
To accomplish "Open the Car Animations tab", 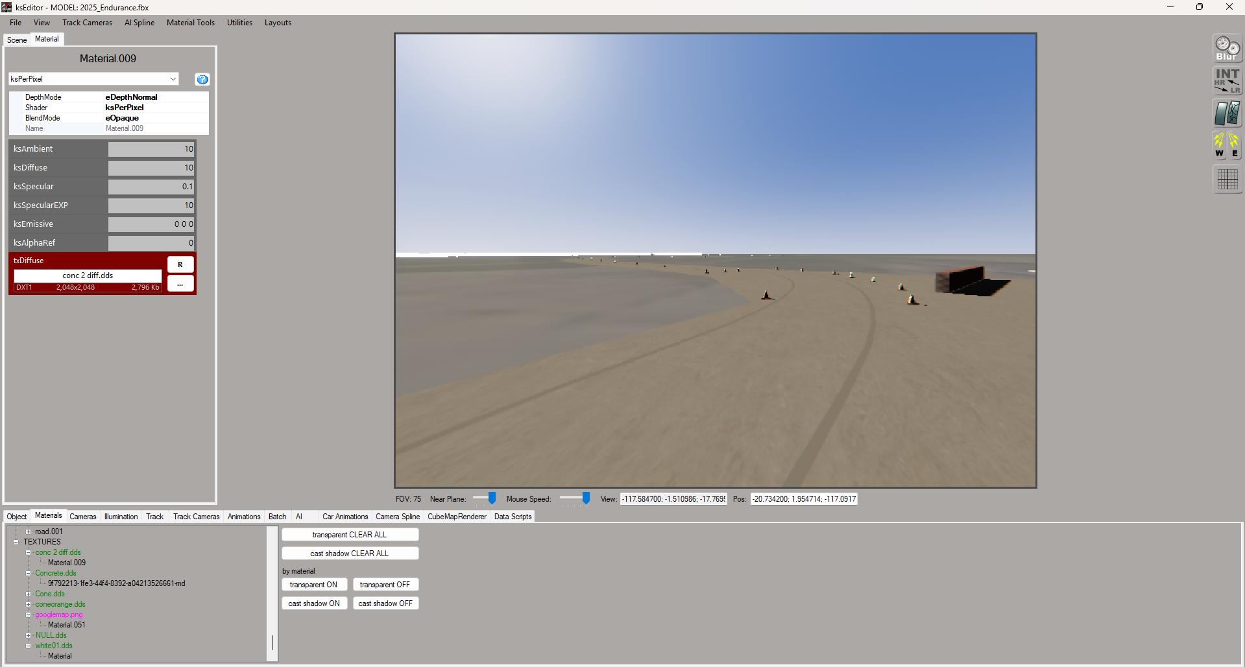I will point(345,517).
